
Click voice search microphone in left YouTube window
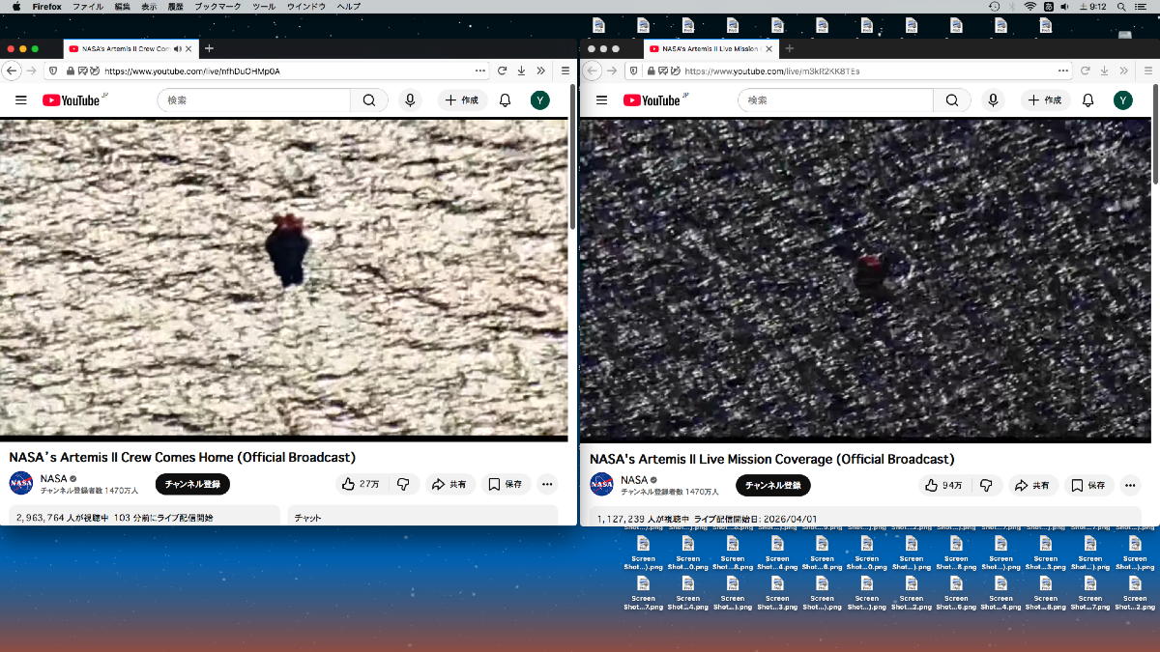410,100
